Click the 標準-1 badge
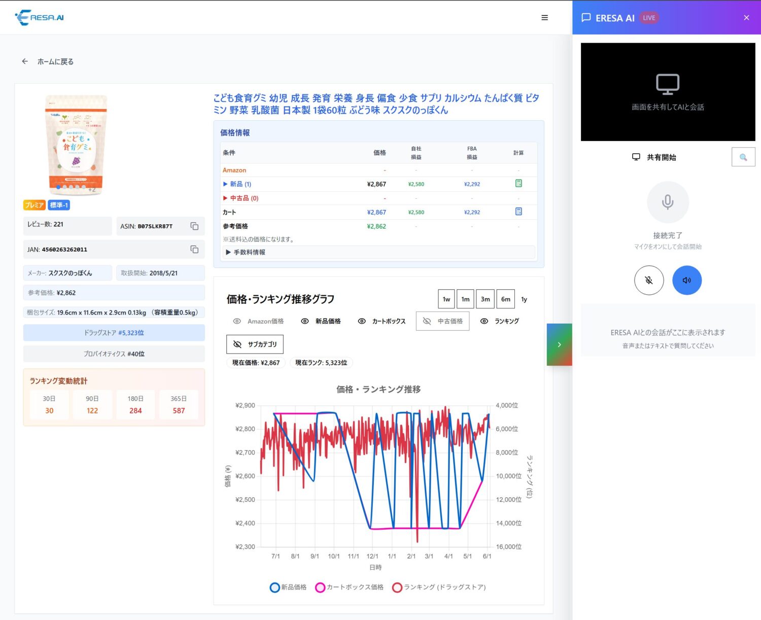 click(59, 205)
